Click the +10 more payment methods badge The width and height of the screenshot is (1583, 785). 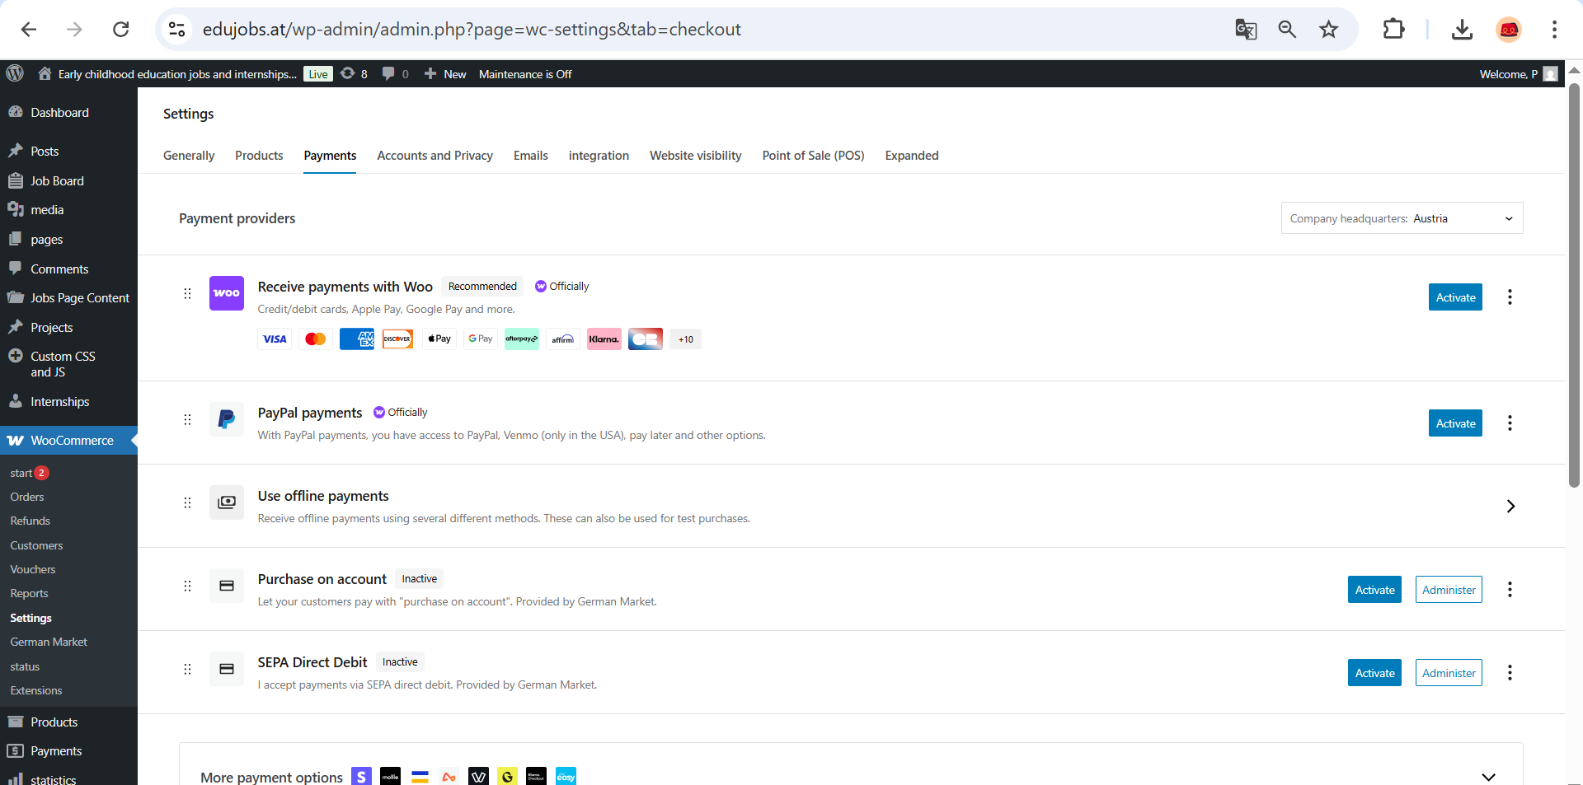(685, 339)
